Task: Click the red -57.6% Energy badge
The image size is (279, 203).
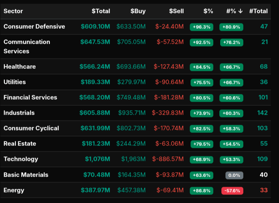Action: [x=232, y=190]
